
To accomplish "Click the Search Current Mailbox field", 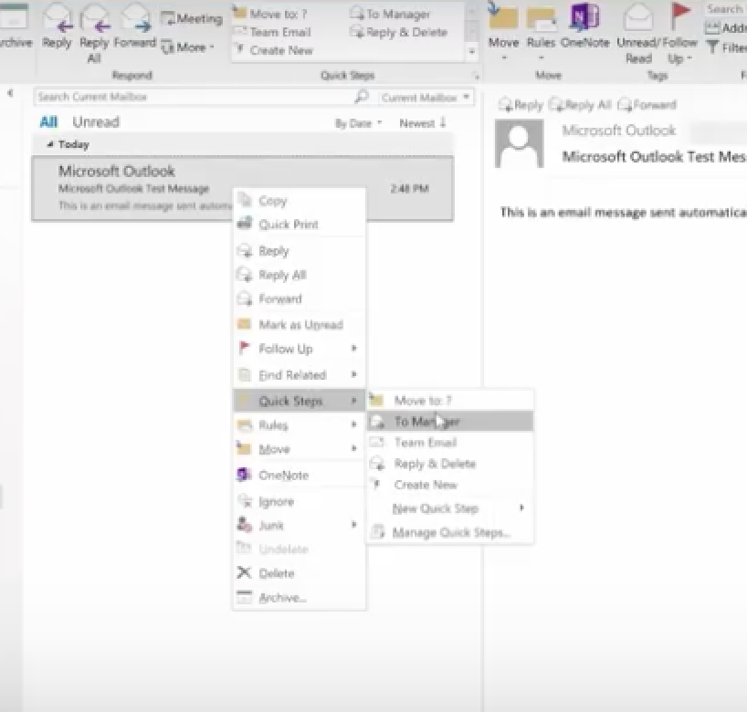I will point(192,97).
